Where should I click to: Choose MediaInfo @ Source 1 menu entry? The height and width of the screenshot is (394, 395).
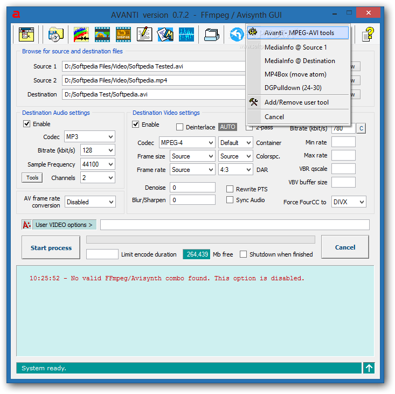[298, 47]
